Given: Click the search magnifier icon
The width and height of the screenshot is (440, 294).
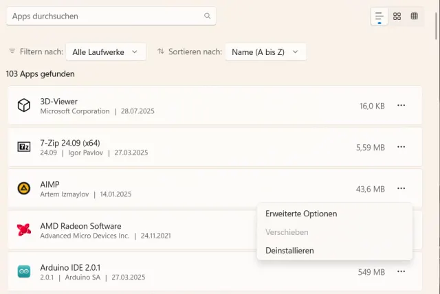Looking at the screenshot, I should pos(208,16).
